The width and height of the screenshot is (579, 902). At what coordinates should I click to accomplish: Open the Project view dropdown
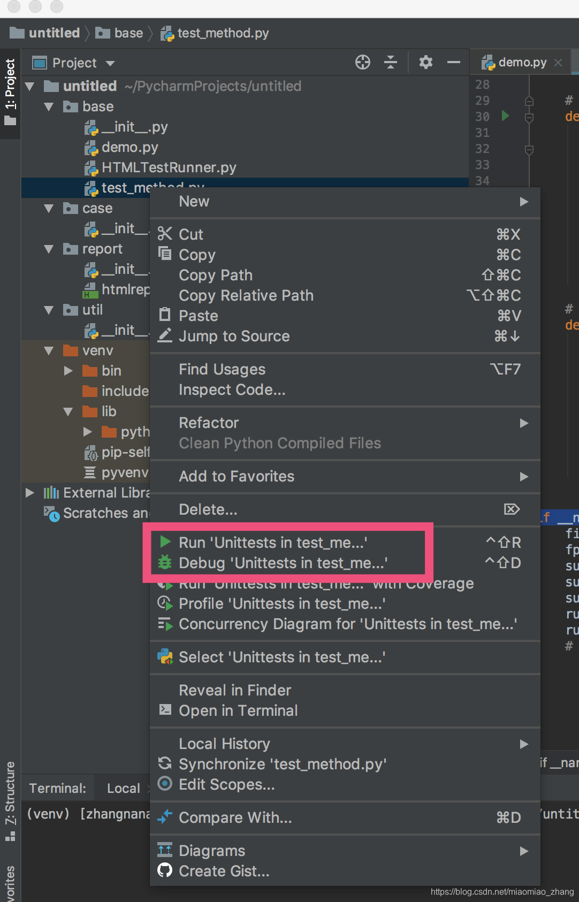click(x=110, y=63)
